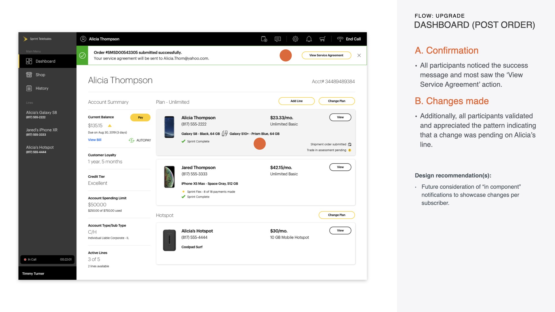Click the green success checkmark icon
The width and height of the screenshot is (555, 312).
point(82,55)
